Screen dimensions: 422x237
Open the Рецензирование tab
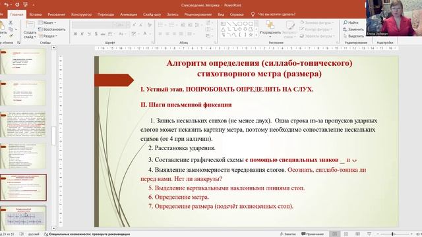pyautogui.click(x=198, y=14)
